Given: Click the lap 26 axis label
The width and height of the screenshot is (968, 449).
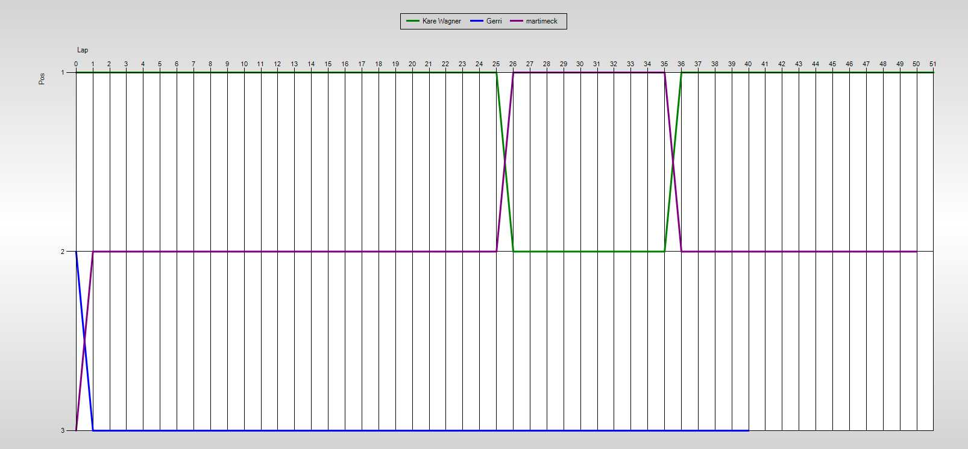Looking at the screenshot, I should pyautogui.click(x=513, y=64).
